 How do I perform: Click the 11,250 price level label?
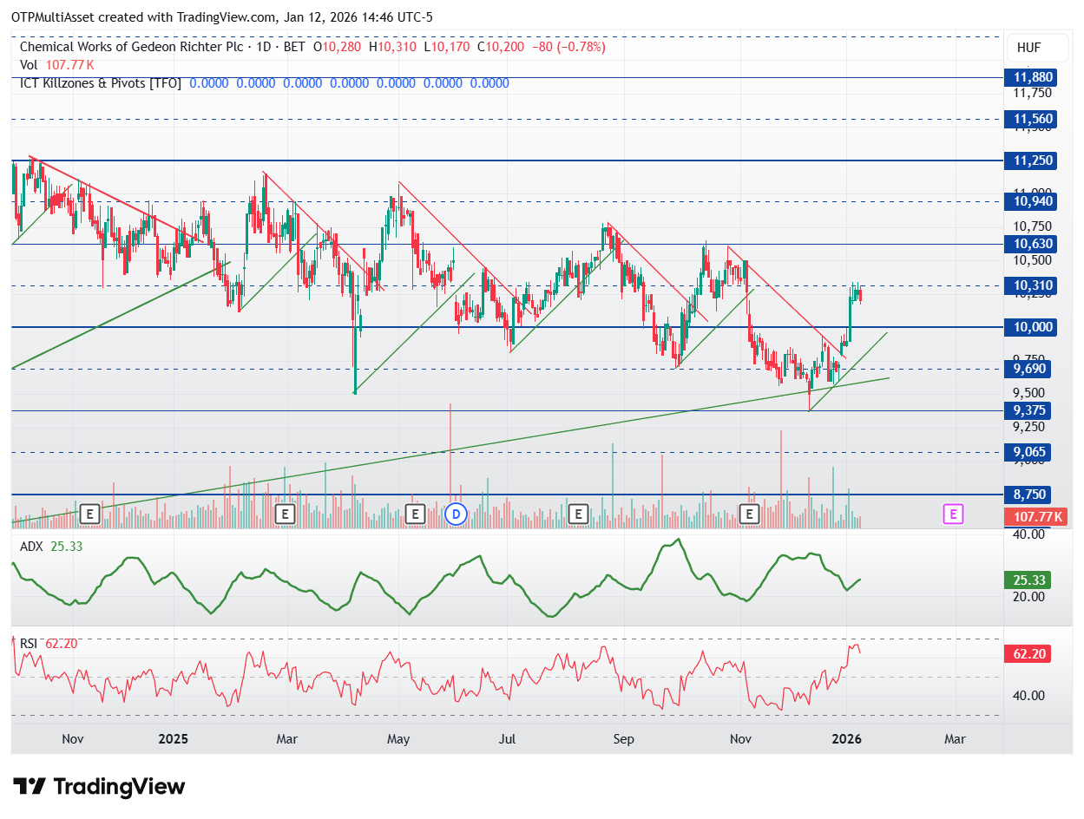pos(1028,161)
